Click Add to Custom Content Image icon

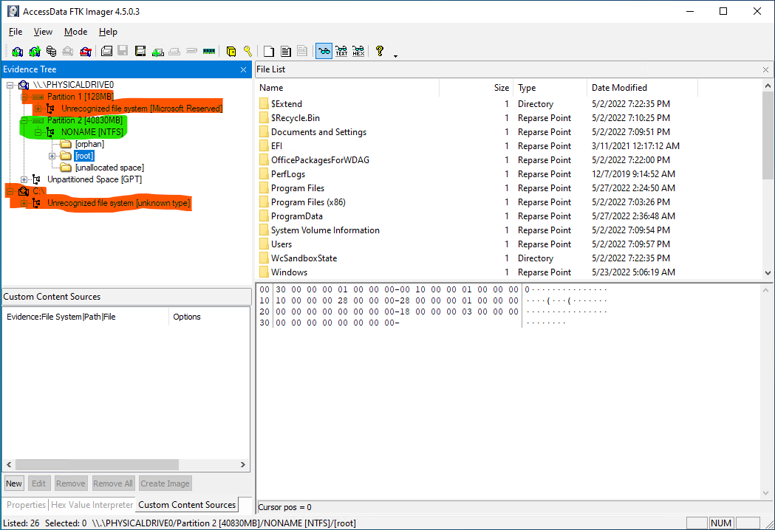click(157, 51)
